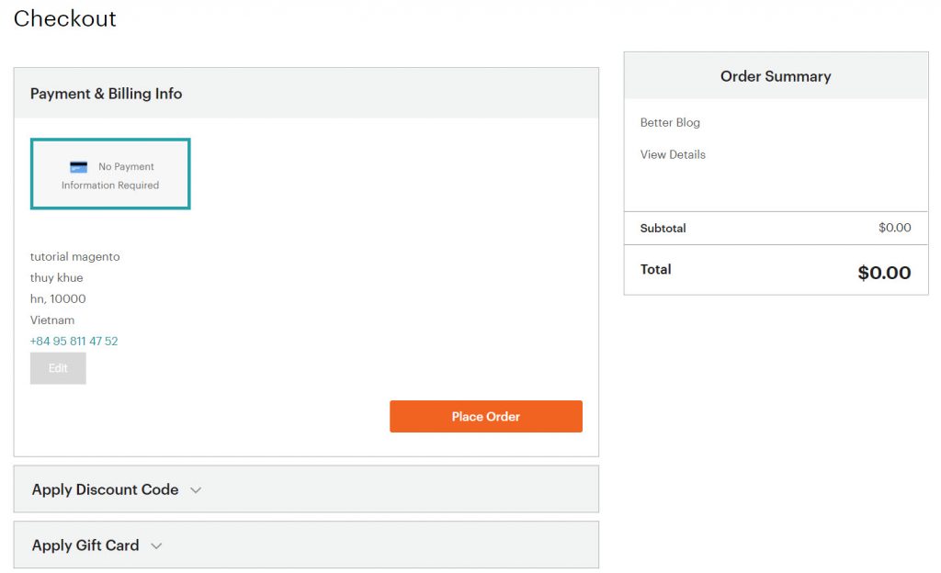Click the Total label in summary

[x=655, y=269]
